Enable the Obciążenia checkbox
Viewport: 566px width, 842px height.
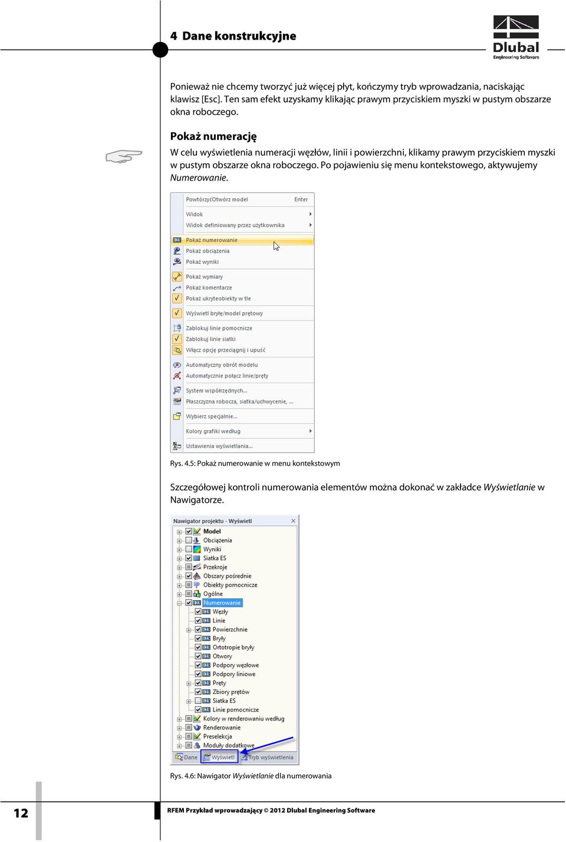coord(189,540)
